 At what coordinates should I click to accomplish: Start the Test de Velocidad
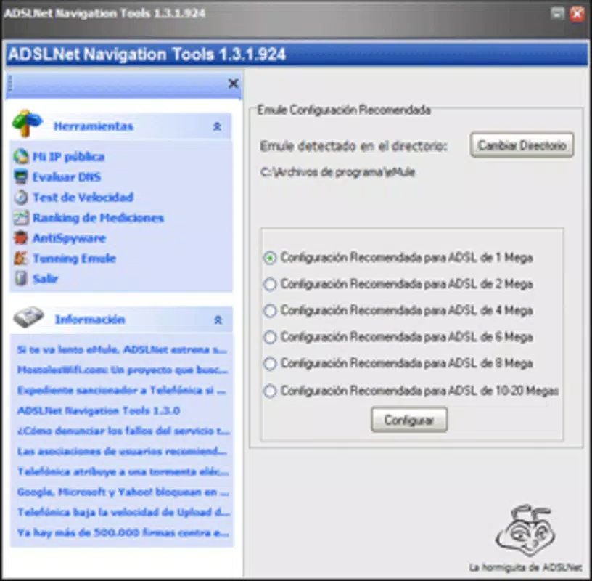click(x=83, y=198)
